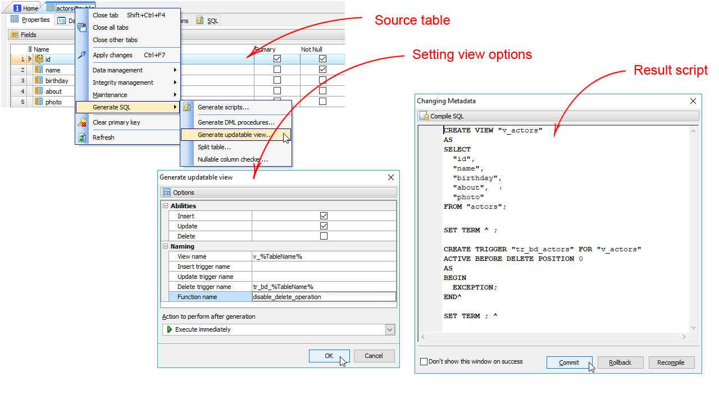The height and width of the screenshot is (404, 719).
Task: Click the Options icon in dialog header
Action: pyautogui.click(x=167, y=192)
